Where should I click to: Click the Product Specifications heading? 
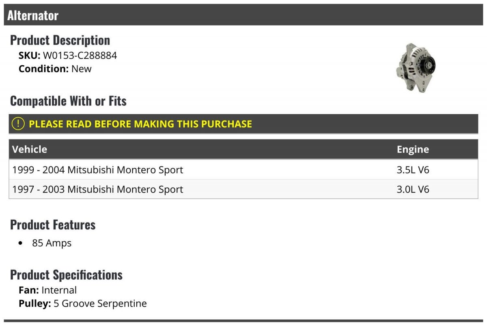tap(66, 275)
